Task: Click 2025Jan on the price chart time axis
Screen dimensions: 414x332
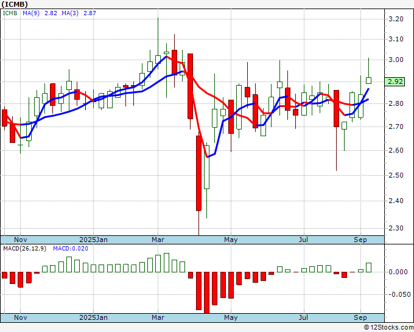Action: coord(93,240)
